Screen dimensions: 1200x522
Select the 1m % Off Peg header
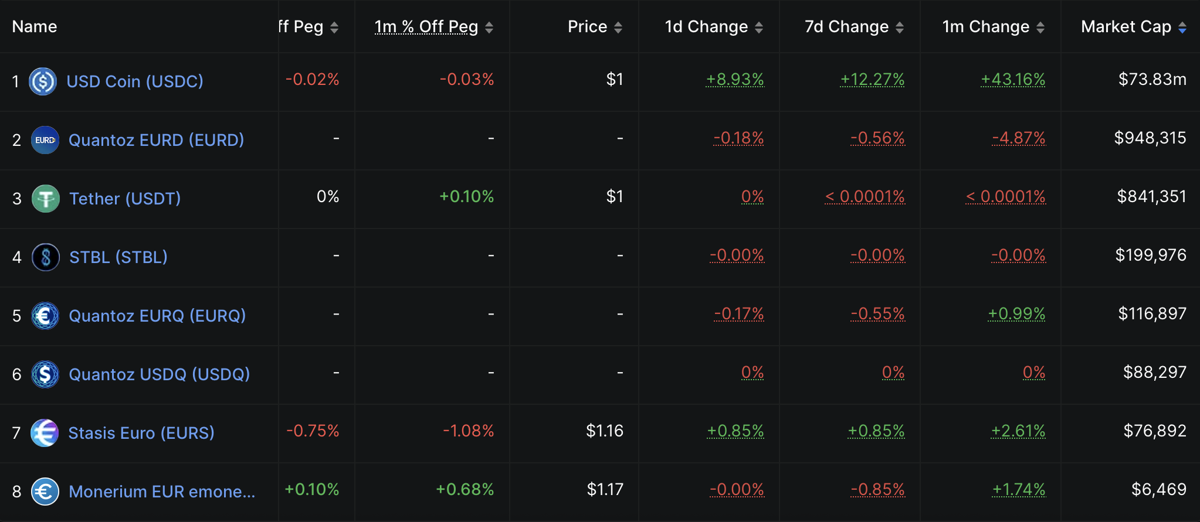click(426, 26)
